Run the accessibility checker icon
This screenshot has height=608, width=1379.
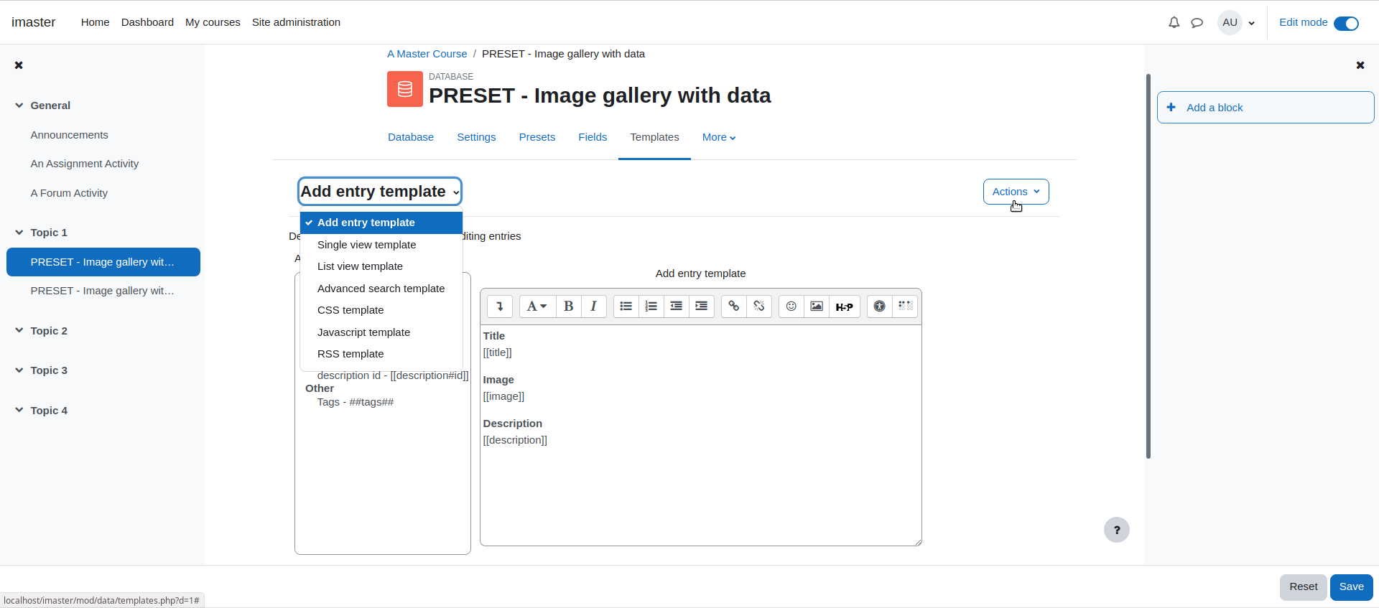click(x=879, y=307)
